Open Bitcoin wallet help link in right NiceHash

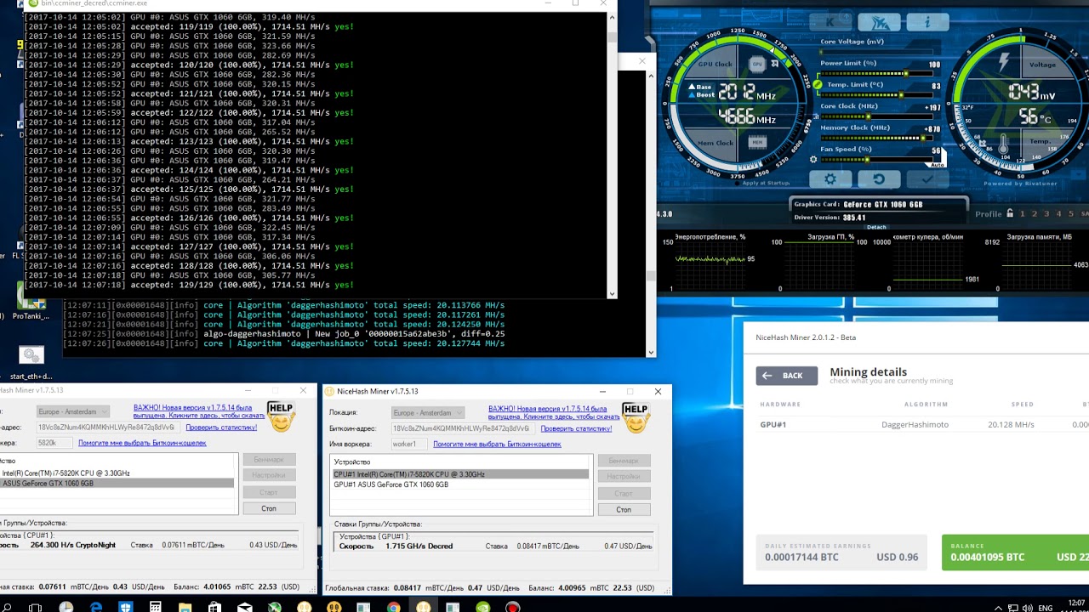pyautogui.click(x=497, y=444)
